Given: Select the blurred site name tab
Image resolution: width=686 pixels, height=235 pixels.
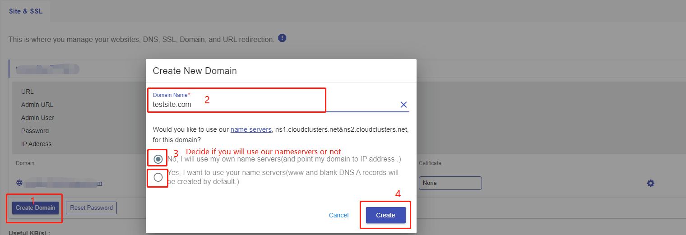Looking at the screenshot, I should [45, 69].
